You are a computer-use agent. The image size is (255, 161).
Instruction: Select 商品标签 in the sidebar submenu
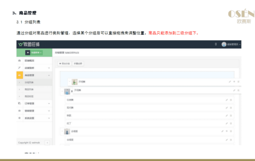pyautogui.click(x=29, y=97)
